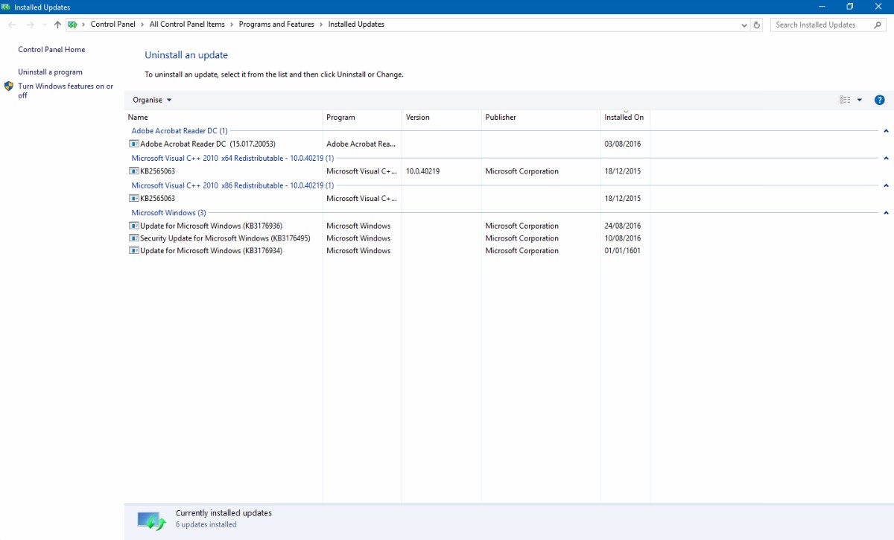Collapse Visual C++ 2010 x64 group
This screenshot has width=894, height=540.
pyautogui.click(x=886, y=158)
